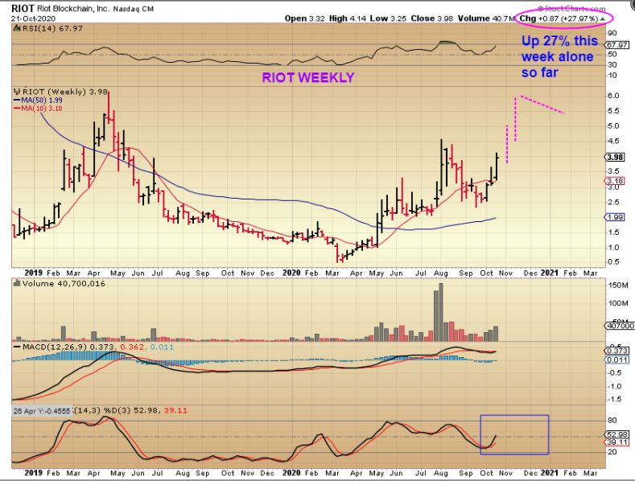Click the blue MA(50) legend line marker

(x=17, y=101)
